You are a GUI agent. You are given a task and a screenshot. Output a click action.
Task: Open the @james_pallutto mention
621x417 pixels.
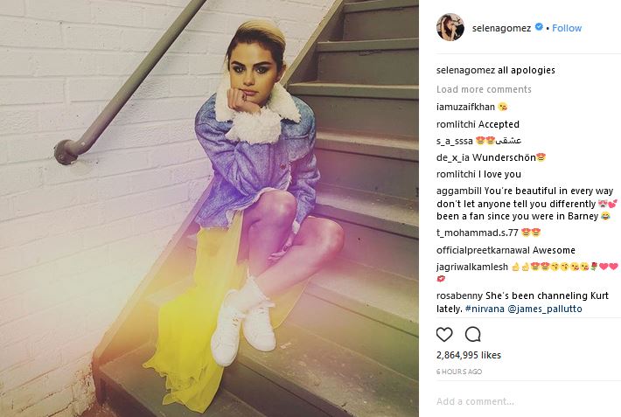click(x=545, y=309)
